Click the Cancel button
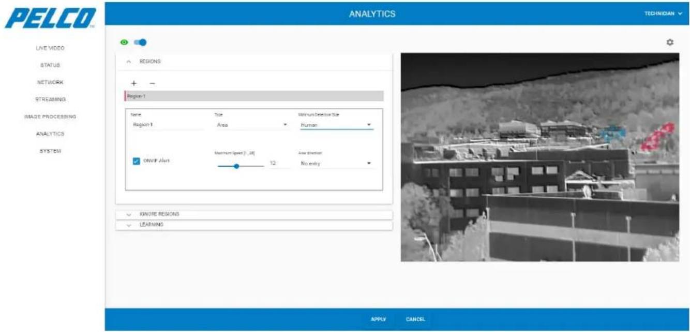690x332 pixels. pyautogui.click(x=415, y=320)
